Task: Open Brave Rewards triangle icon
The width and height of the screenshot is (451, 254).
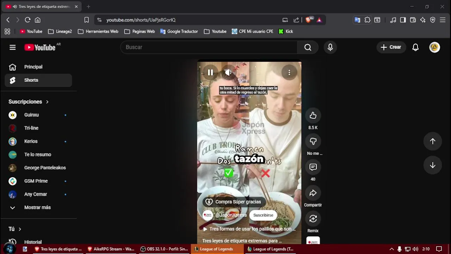Action: [319, 20]
